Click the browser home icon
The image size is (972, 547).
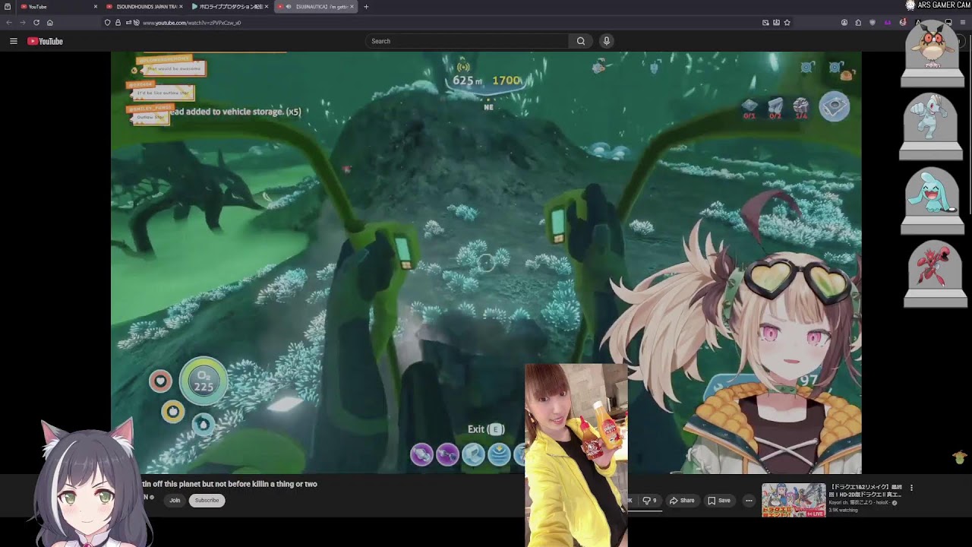(49, 23)
